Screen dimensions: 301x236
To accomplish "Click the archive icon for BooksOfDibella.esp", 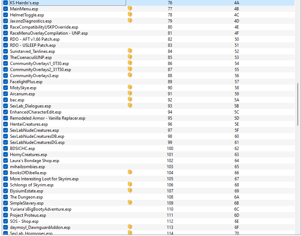I will [130, 172].
